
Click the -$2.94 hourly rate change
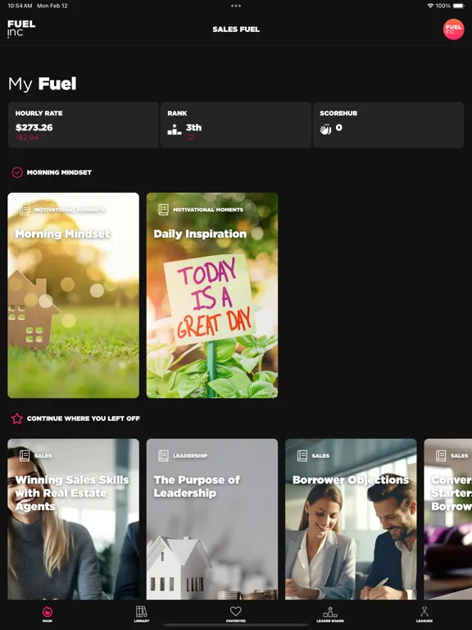click(x=27, y=138)
